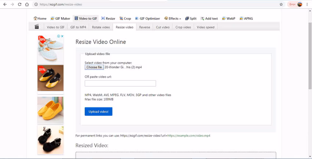Click the blue Upload video! button
The image size is (312, 159).
[x=98, y=112]
